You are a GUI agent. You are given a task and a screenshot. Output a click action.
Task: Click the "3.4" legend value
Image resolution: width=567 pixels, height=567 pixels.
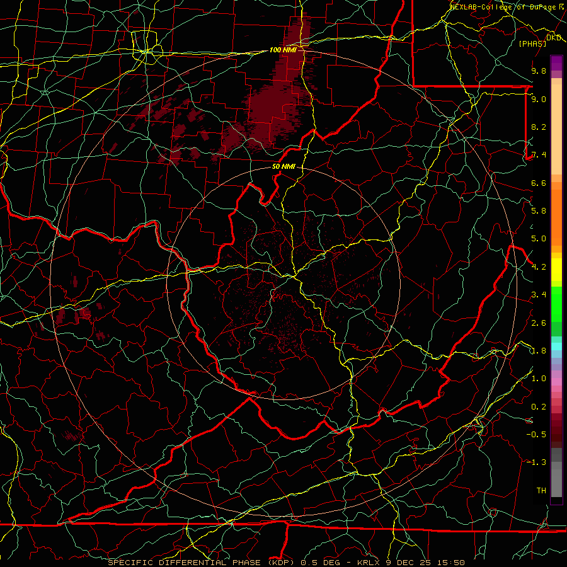[539, 295]
